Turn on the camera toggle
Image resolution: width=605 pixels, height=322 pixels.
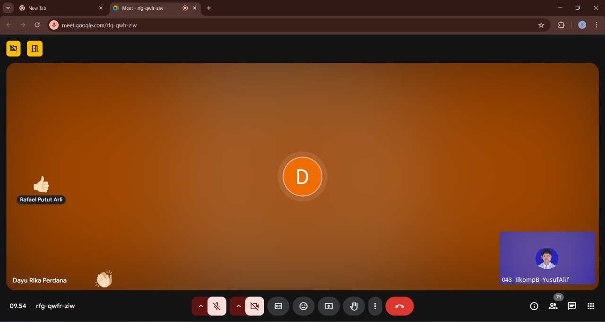(x=255, y=306)
